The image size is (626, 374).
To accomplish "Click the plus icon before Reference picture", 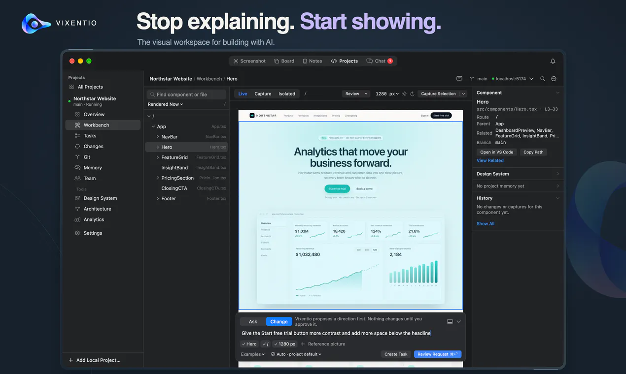I will coord(303,344).
